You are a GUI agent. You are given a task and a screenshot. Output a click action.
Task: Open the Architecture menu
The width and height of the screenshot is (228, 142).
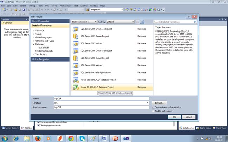pos(66,6)
